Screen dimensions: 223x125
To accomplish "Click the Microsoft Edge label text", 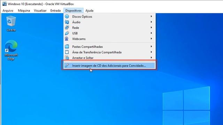I will pyautogui.click(x=11, y=57).
